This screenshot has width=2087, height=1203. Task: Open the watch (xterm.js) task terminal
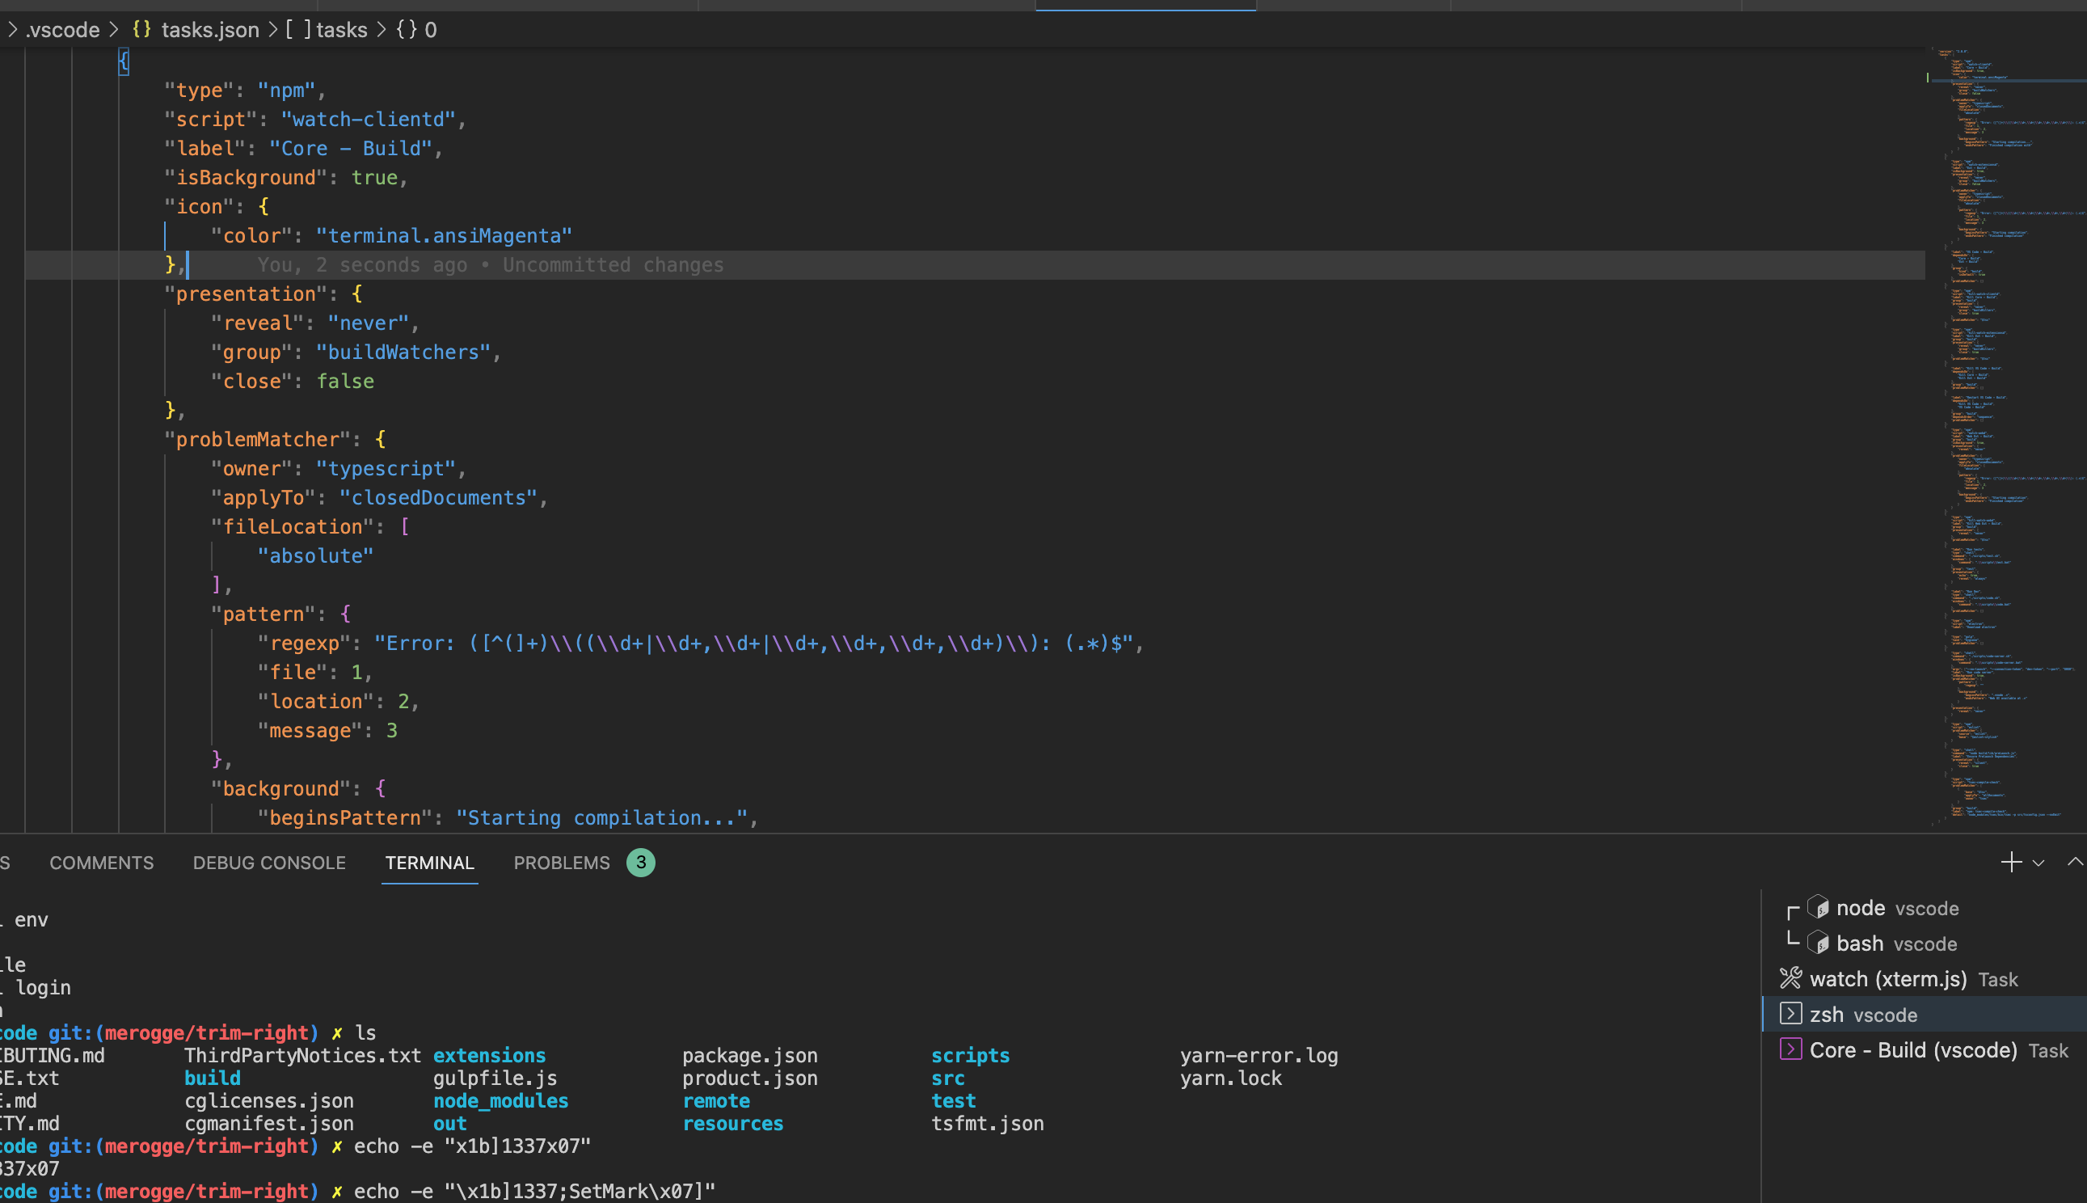pos(1899,979)
